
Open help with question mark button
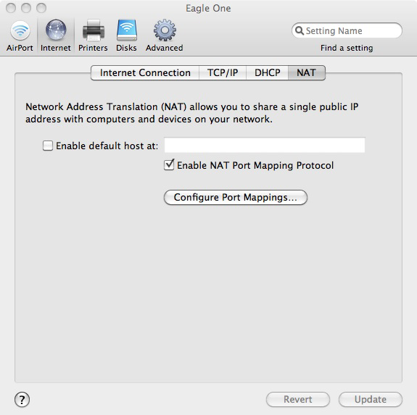tap(22, 400)
